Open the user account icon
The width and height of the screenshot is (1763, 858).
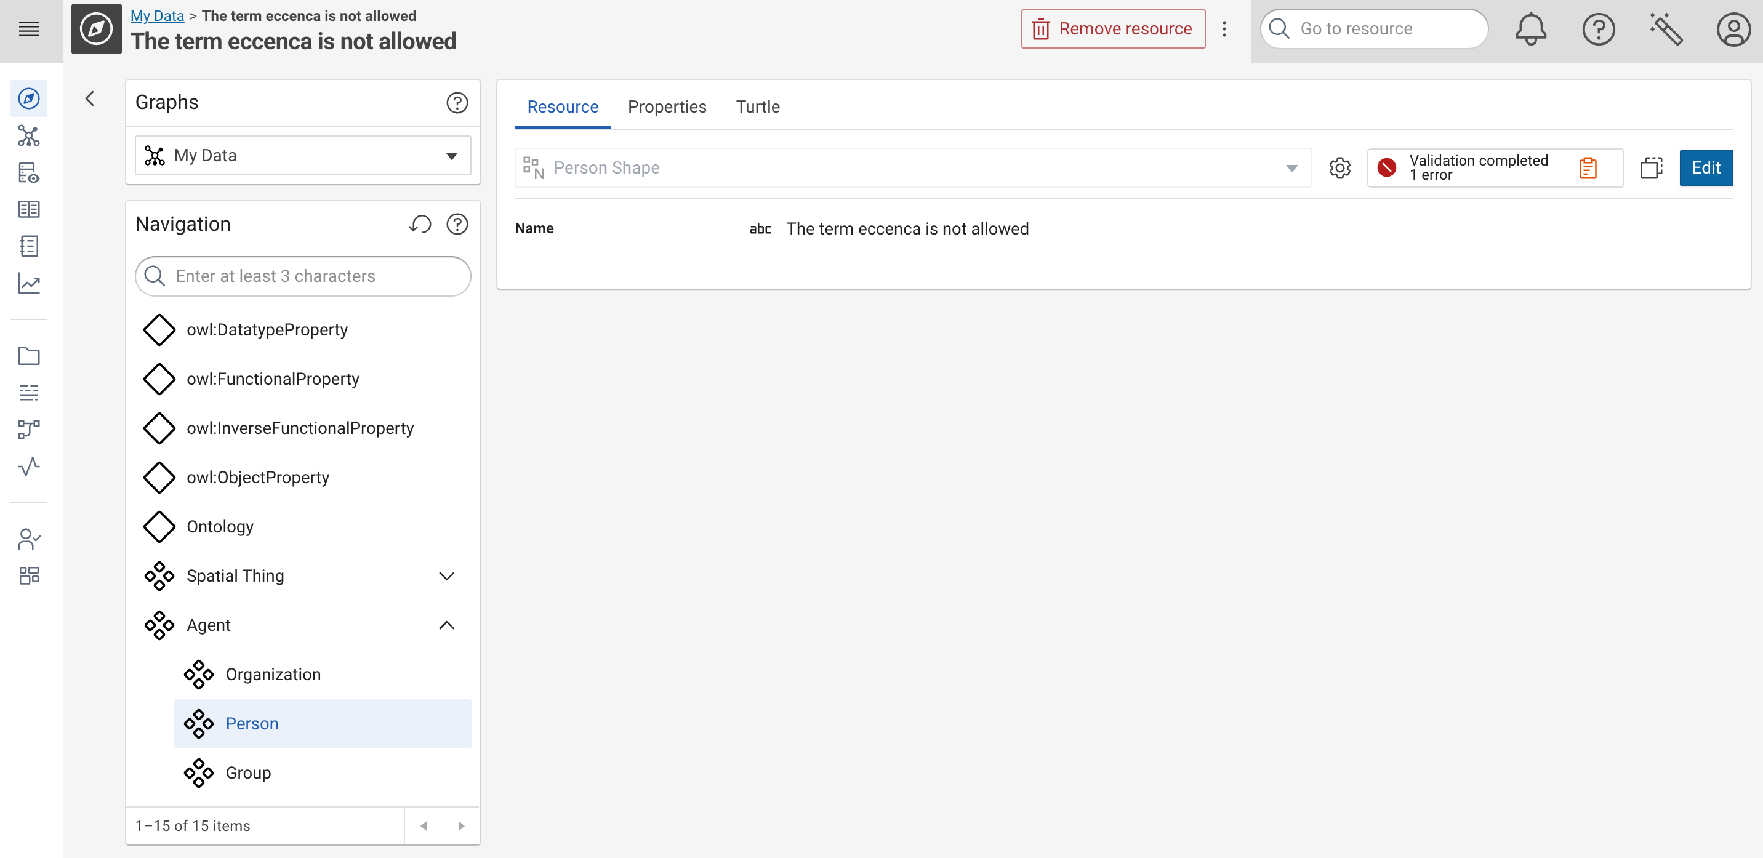pos(1733,29)
